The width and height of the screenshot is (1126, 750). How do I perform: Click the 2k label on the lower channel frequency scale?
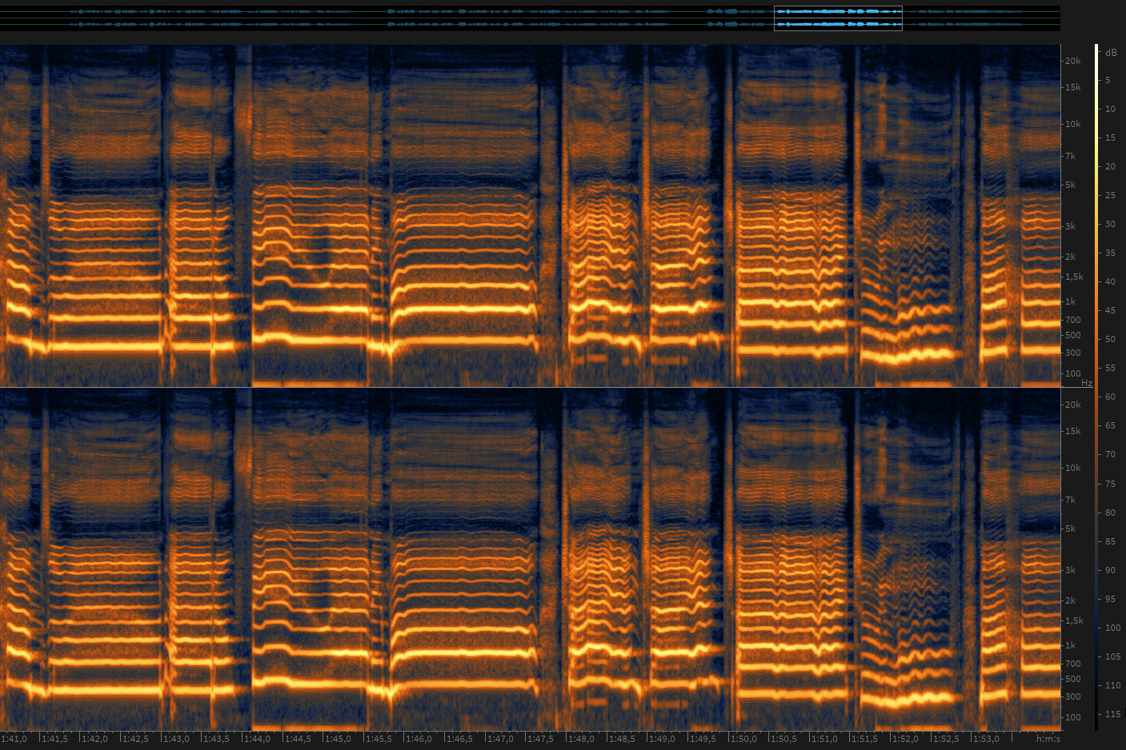pos(1071,600)
